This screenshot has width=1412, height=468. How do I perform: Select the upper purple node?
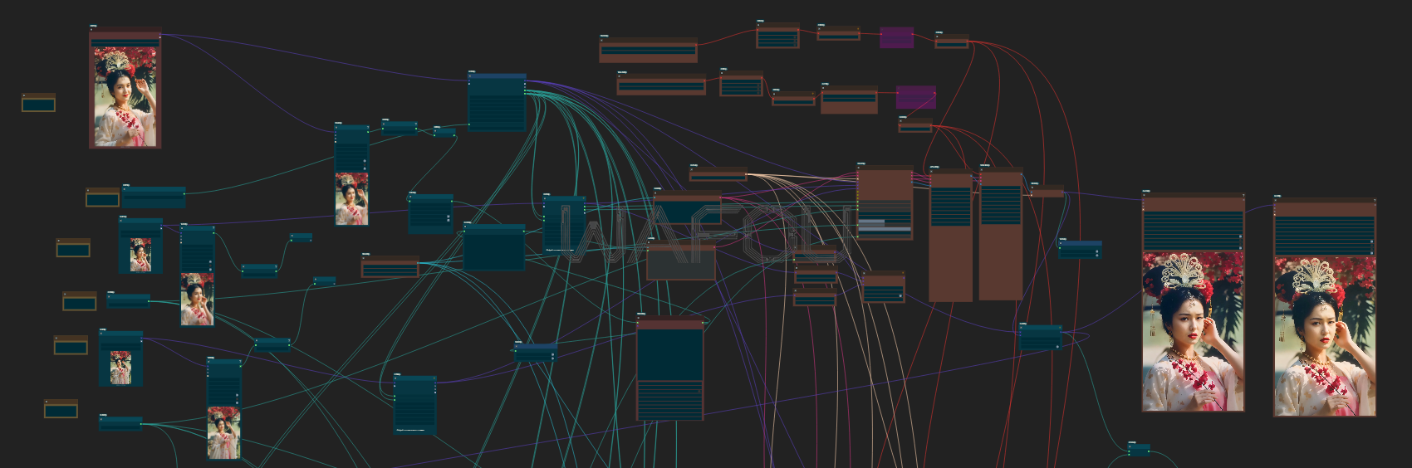(896, 37)
